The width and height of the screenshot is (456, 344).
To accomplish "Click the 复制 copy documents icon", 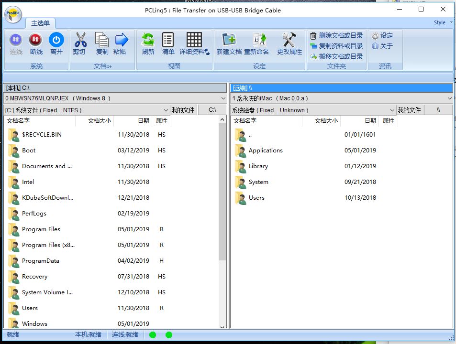I will (x=102, y=40).
